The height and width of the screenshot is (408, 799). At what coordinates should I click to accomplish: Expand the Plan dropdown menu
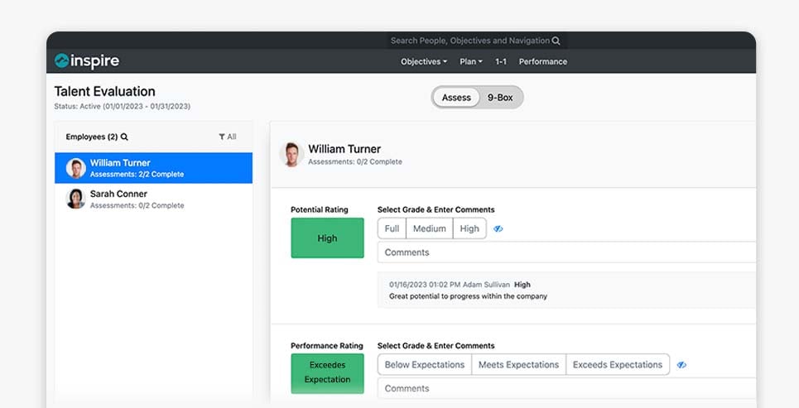pos(470,62)
